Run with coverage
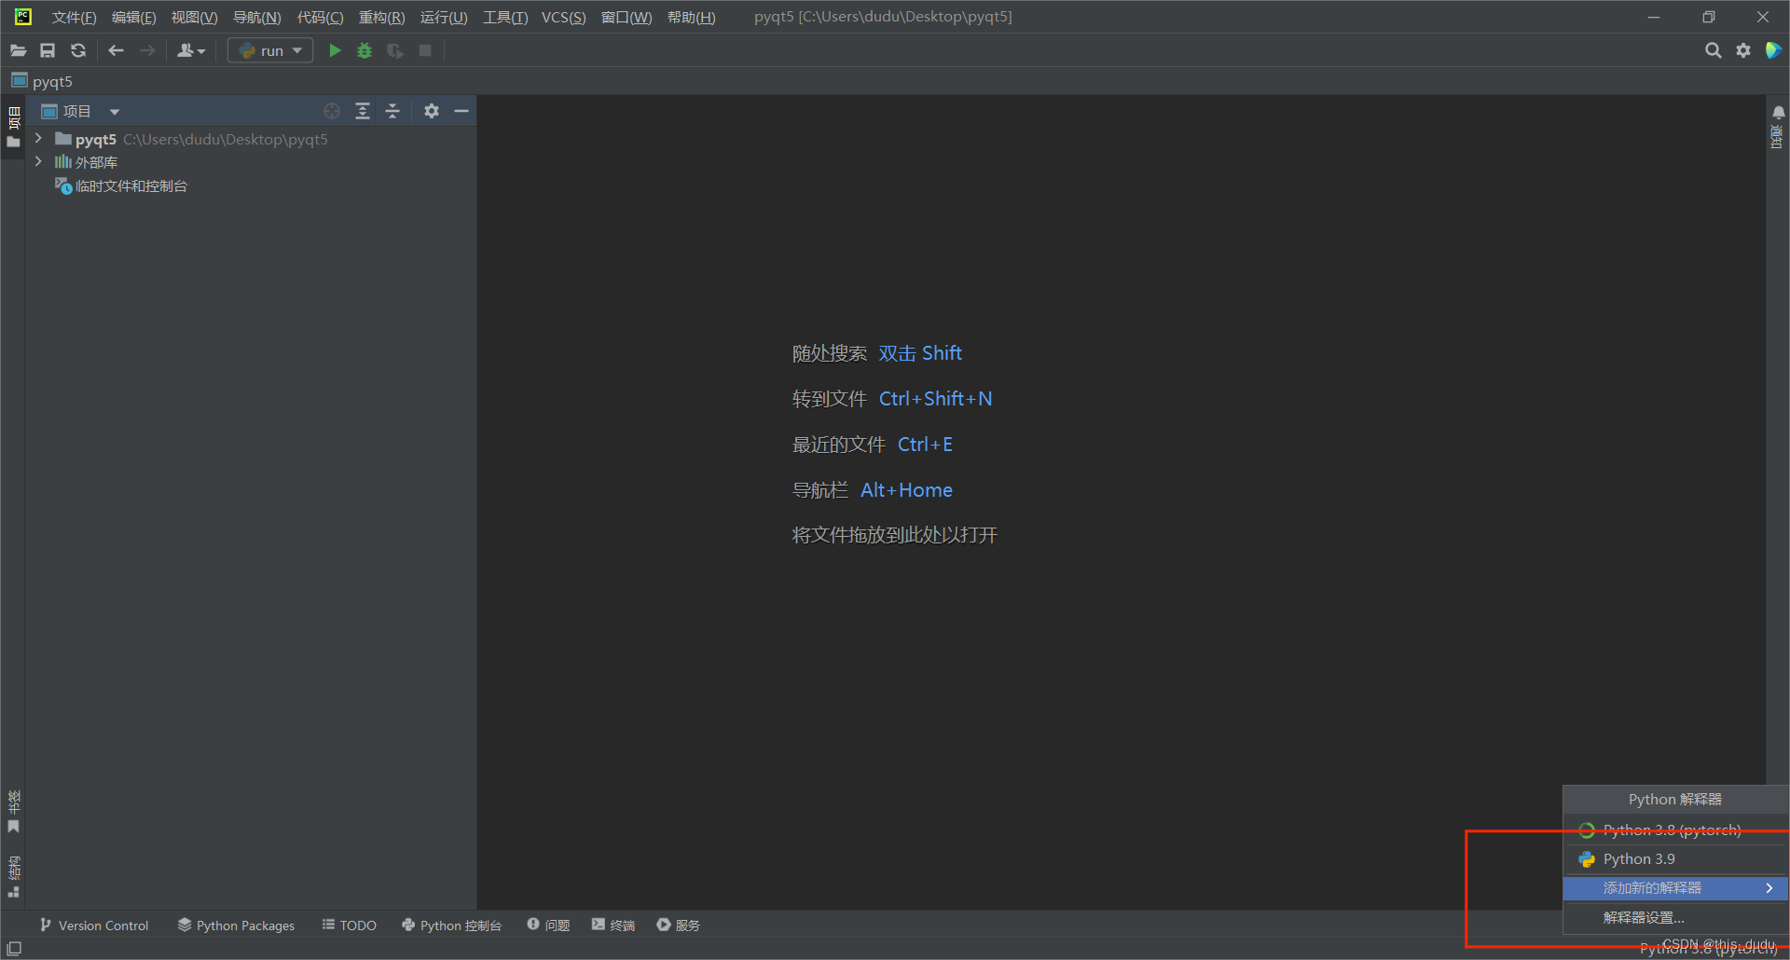This screenshot has height=960, width=1790. pos(394,50)
